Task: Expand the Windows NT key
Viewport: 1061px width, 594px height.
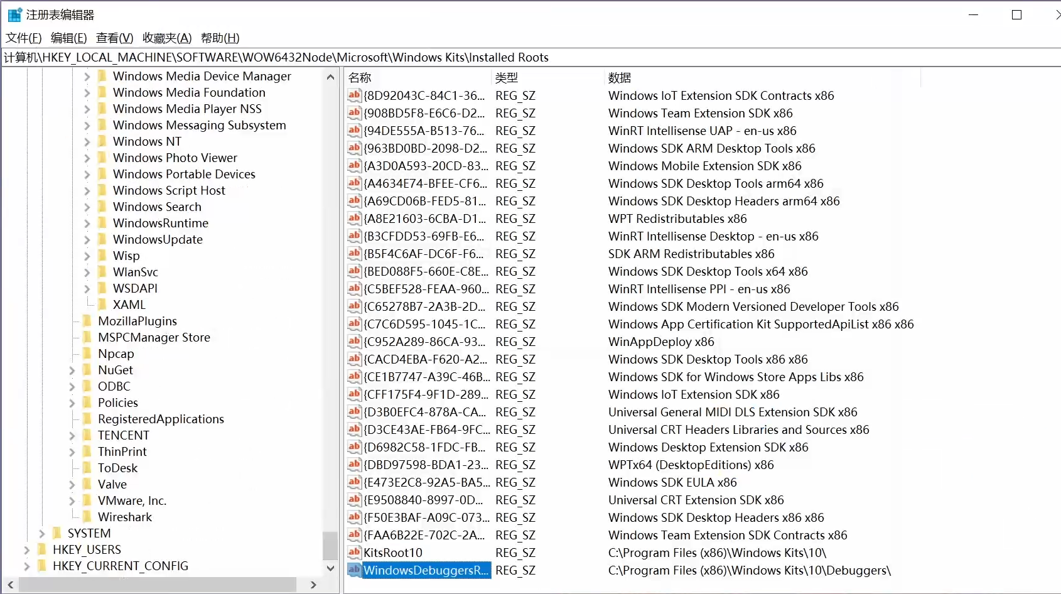Action: click(87, 142)
